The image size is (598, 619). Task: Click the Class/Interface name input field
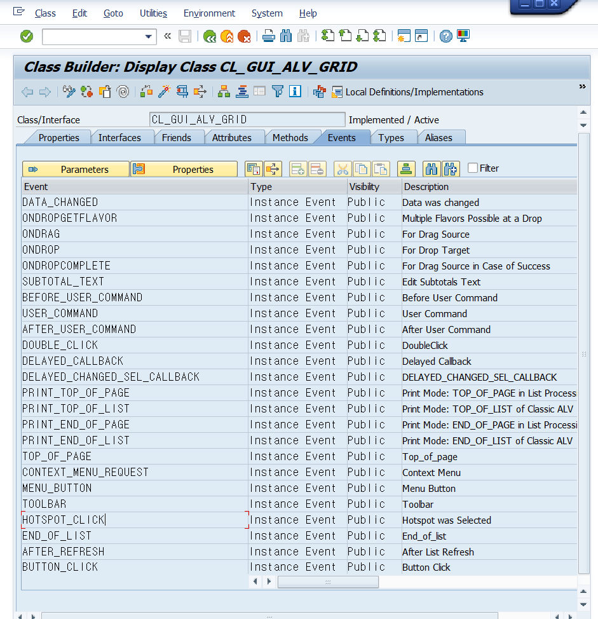(247, 119)
